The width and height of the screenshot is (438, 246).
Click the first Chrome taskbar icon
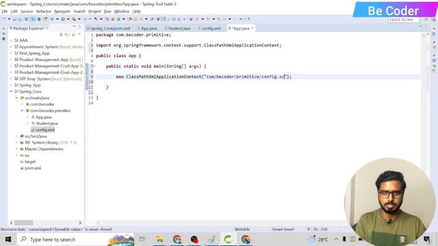(x=177, y=239)
